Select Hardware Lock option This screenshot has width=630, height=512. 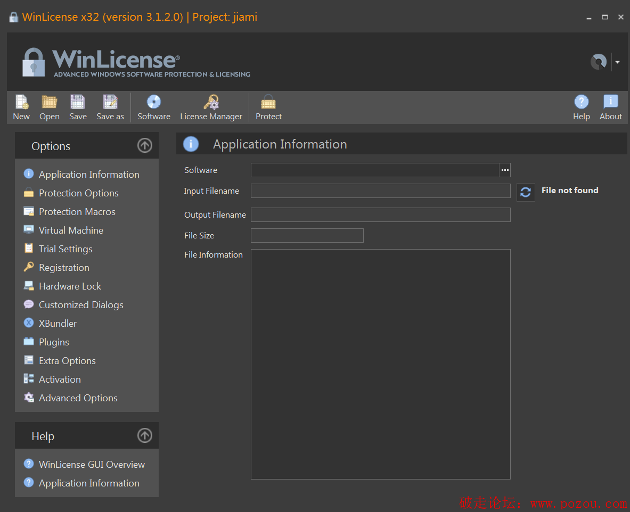point(70,286)
